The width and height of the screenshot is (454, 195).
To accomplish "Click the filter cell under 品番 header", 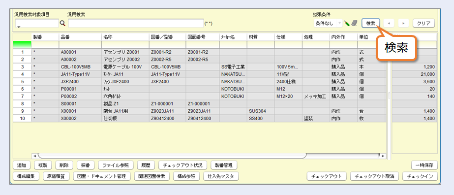I will (x=81, y=45).
